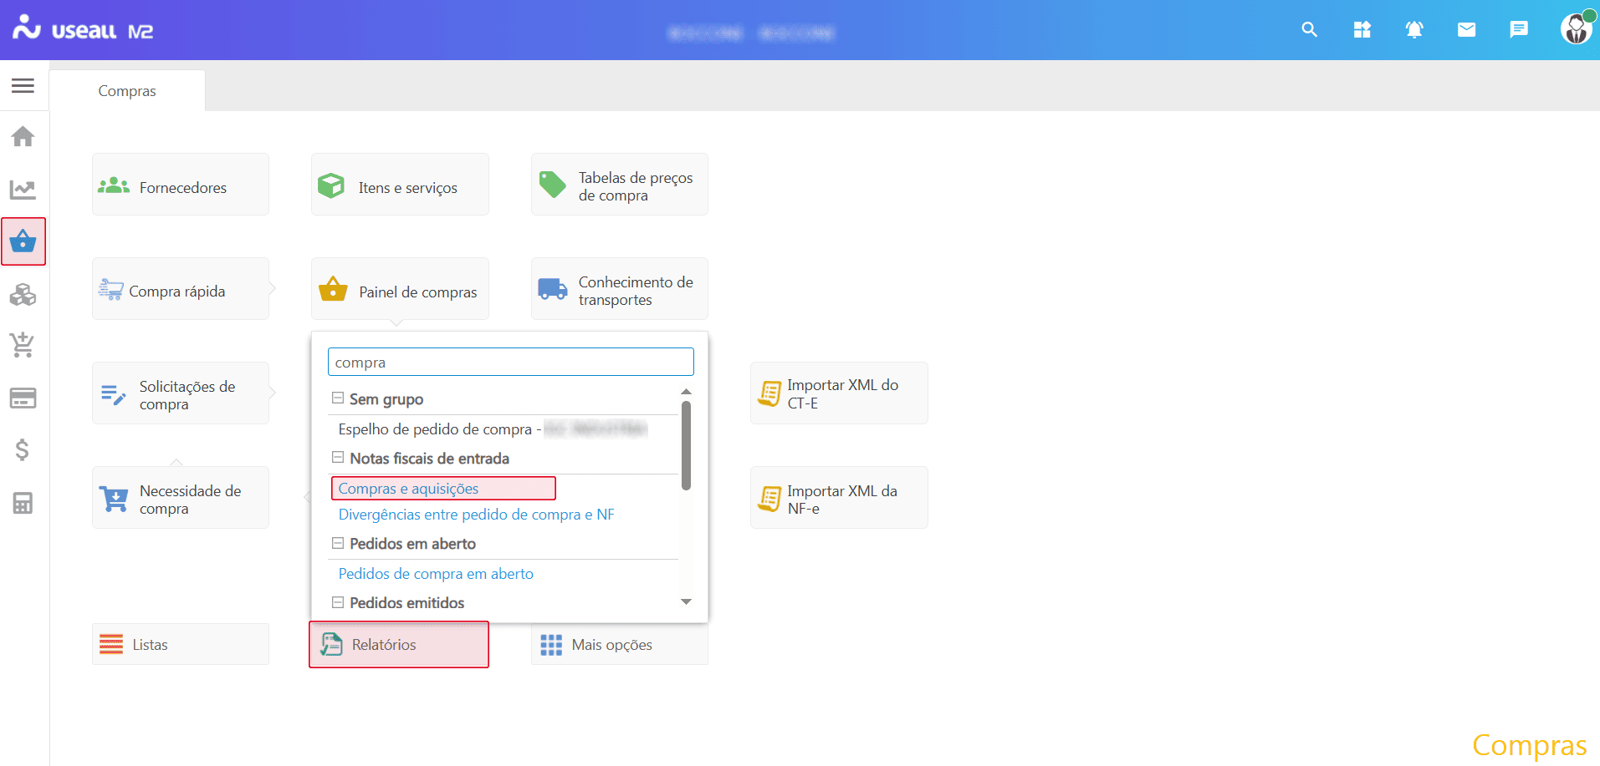Open the search magnifier in top bar
The width and height of the screenshot is (1600, 766).
(1309, 30)
